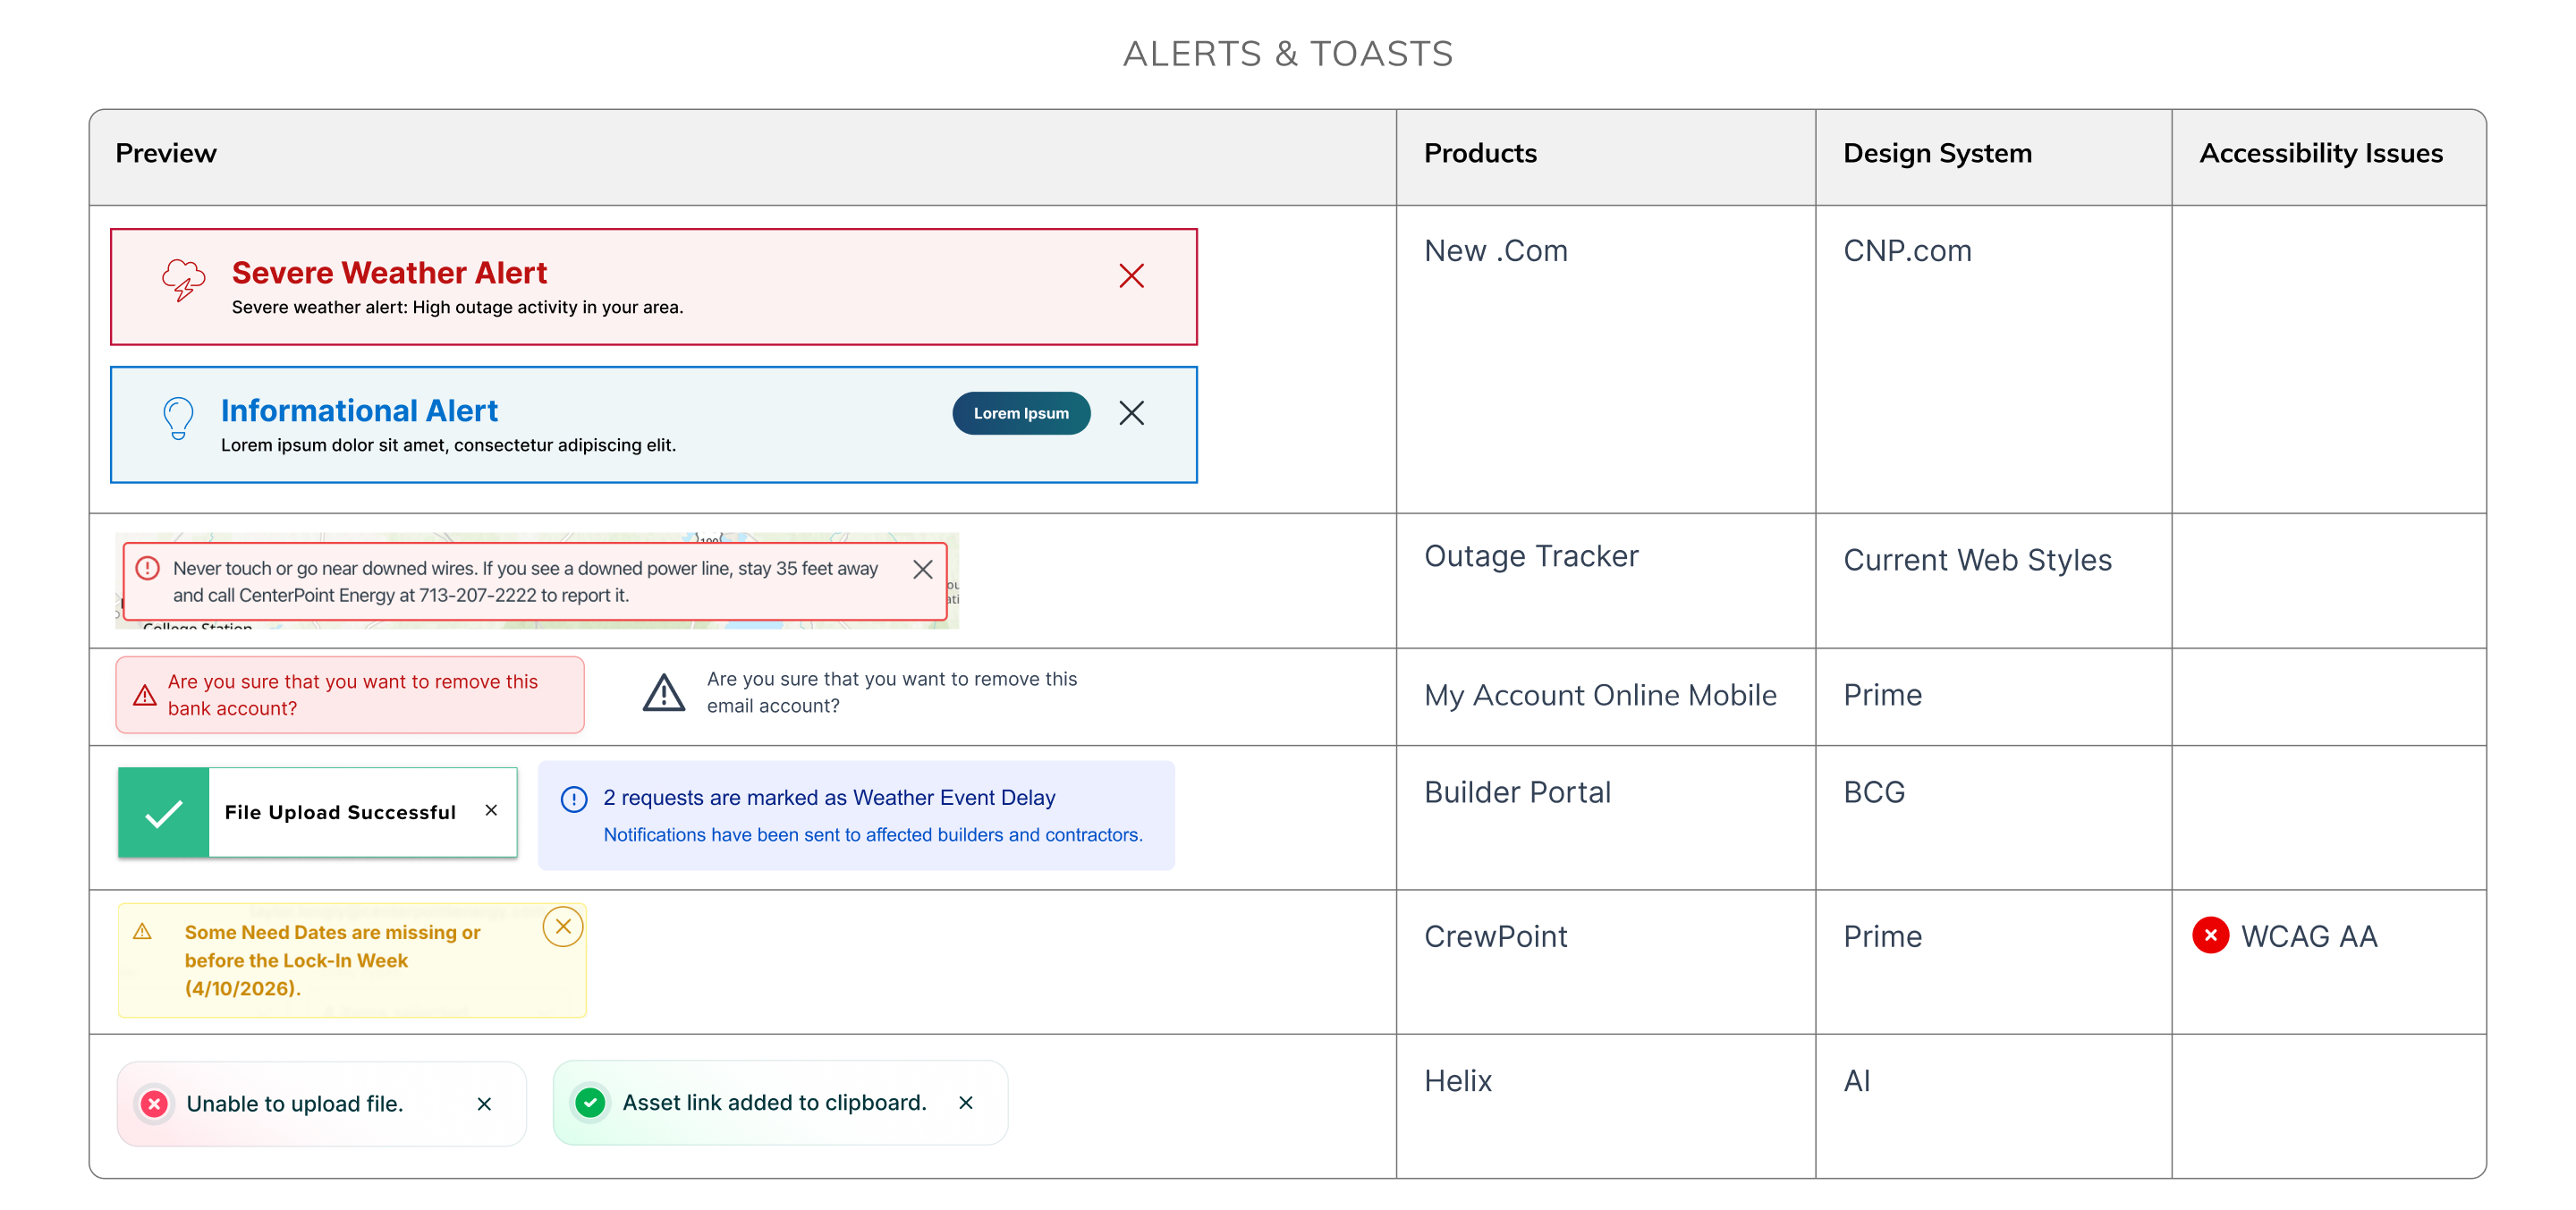Screen dimensions: 2576x1210
Task: Click the Asset link added to clipboard message
Action: 774,1103
